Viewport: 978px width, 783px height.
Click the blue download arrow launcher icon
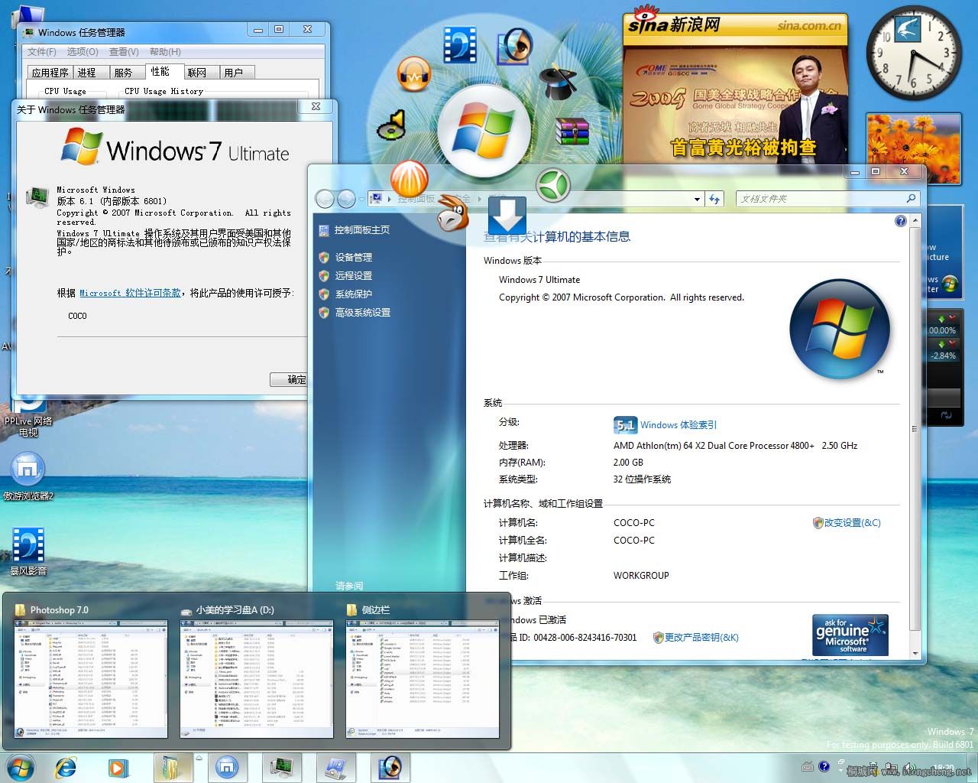coord(507,216)
